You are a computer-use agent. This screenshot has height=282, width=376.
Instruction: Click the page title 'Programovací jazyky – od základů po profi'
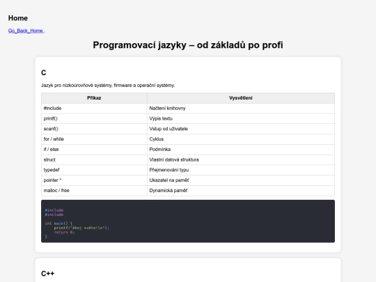tap(188, 45)
